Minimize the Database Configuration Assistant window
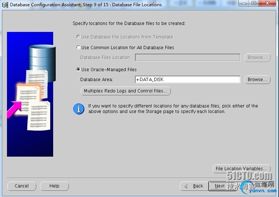Image resolution: width=279 pixels, height=197 pixels. click(244, 3)
